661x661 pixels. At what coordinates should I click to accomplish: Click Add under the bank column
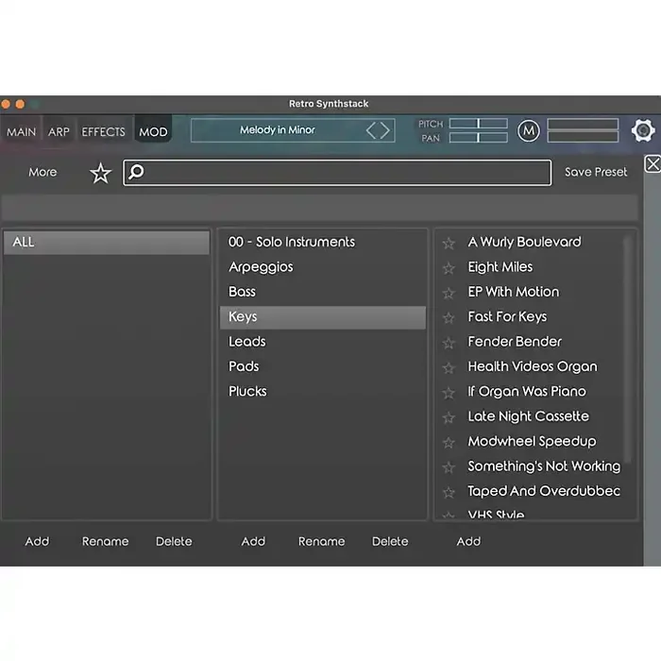(x=37, y=541)
